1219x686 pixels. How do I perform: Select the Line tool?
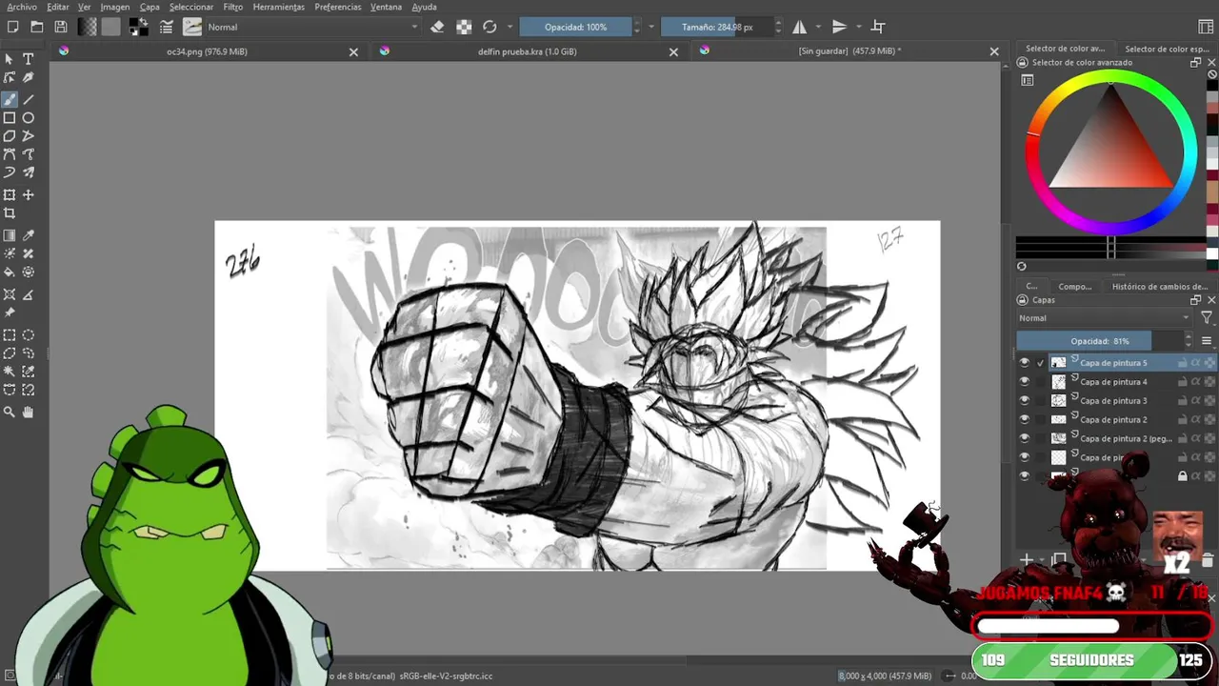[x=28, y=99]
